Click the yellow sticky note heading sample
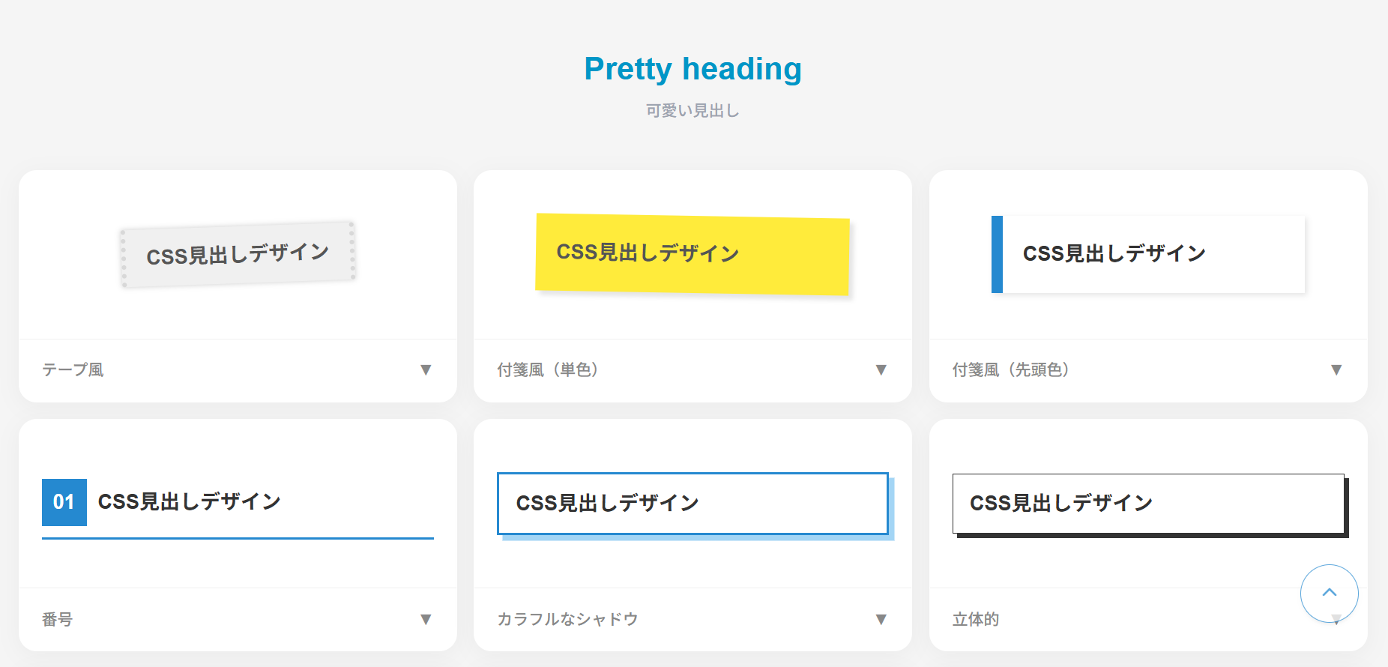Viewport: 1388px width, 667px height. coord(692,253)
